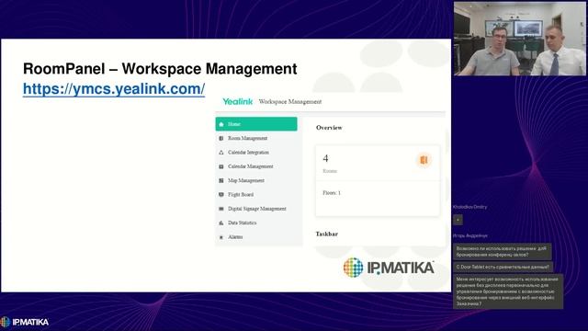This screenshot has width=588, height=331.
Task: Click the Home house icon
Action: pos(221,124)
